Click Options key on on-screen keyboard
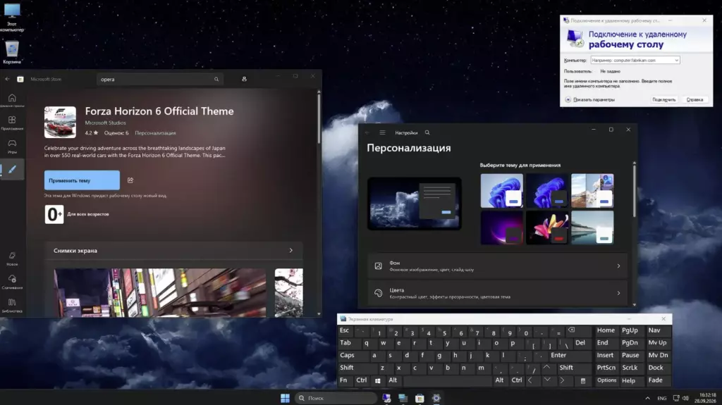 pos(607,380)
